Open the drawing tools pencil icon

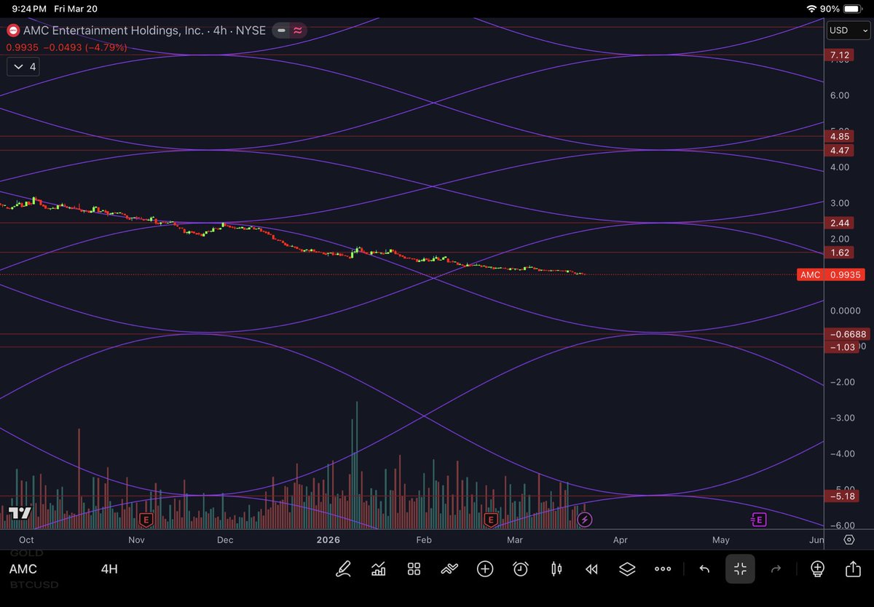(342, 569)
